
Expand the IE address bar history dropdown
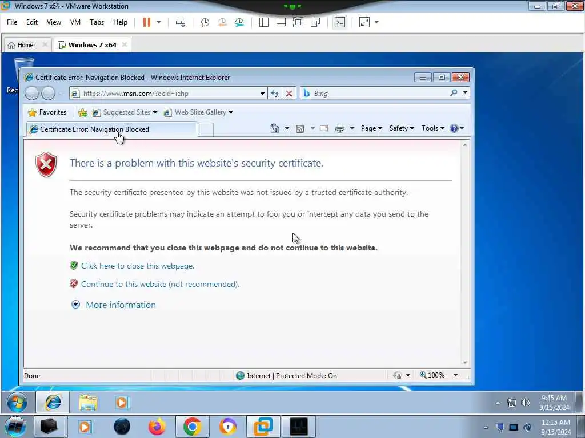point(262,94)
